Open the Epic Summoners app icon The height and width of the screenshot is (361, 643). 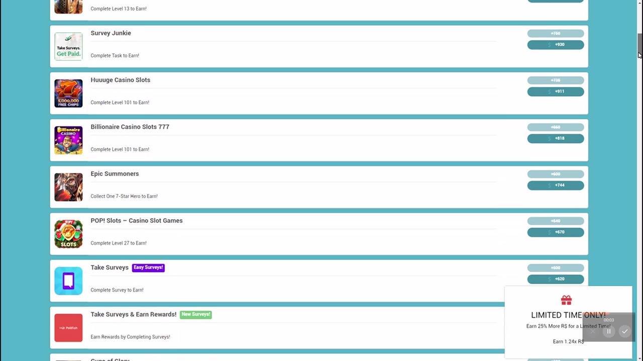pos(68,187)
